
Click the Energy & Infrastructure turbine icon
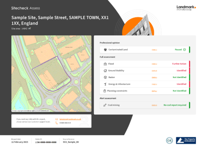coord(105,84)
